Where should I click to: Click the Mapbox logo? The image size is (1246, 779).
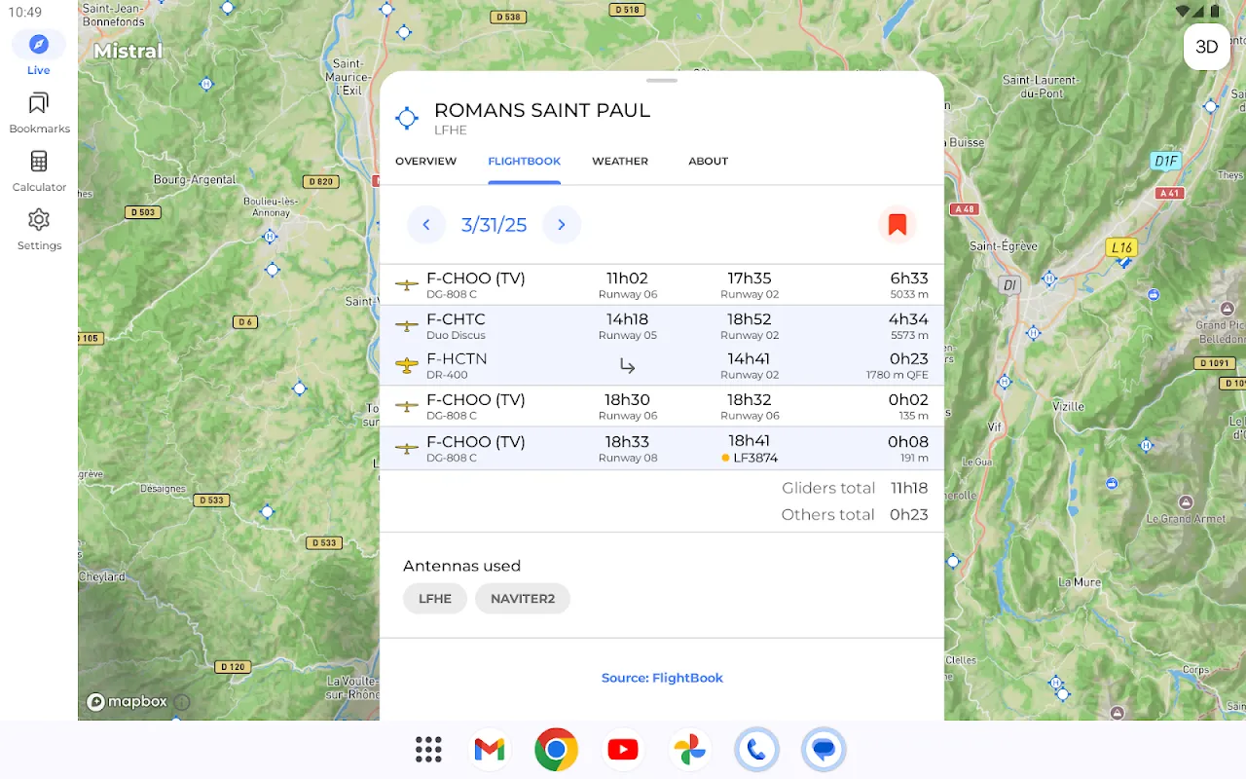click(128, 701)
